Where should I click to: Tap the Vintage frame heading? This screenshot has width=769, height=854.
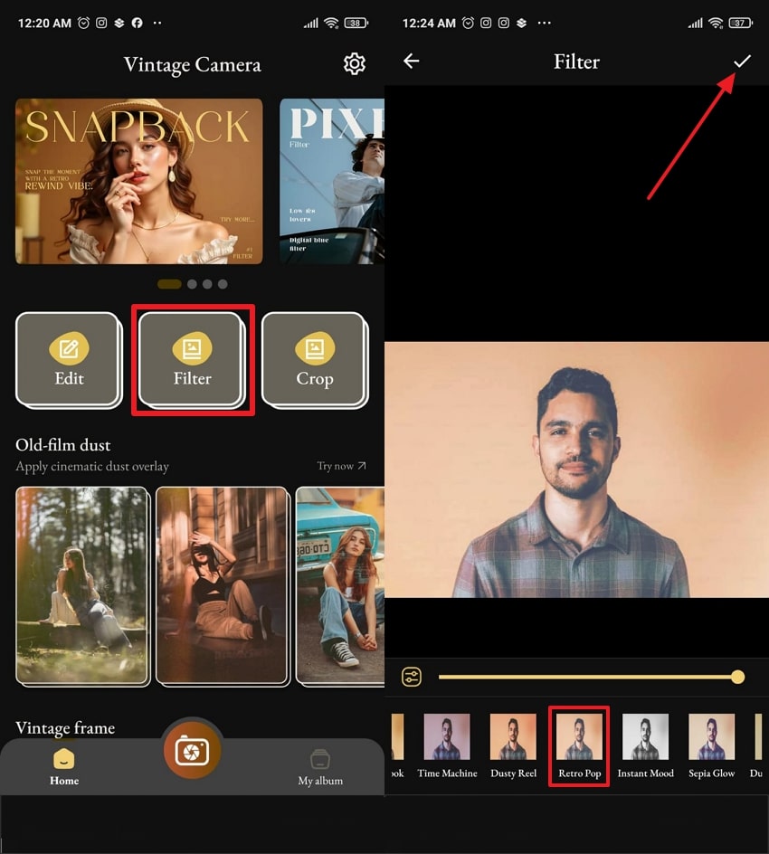(x=65, y=727)
